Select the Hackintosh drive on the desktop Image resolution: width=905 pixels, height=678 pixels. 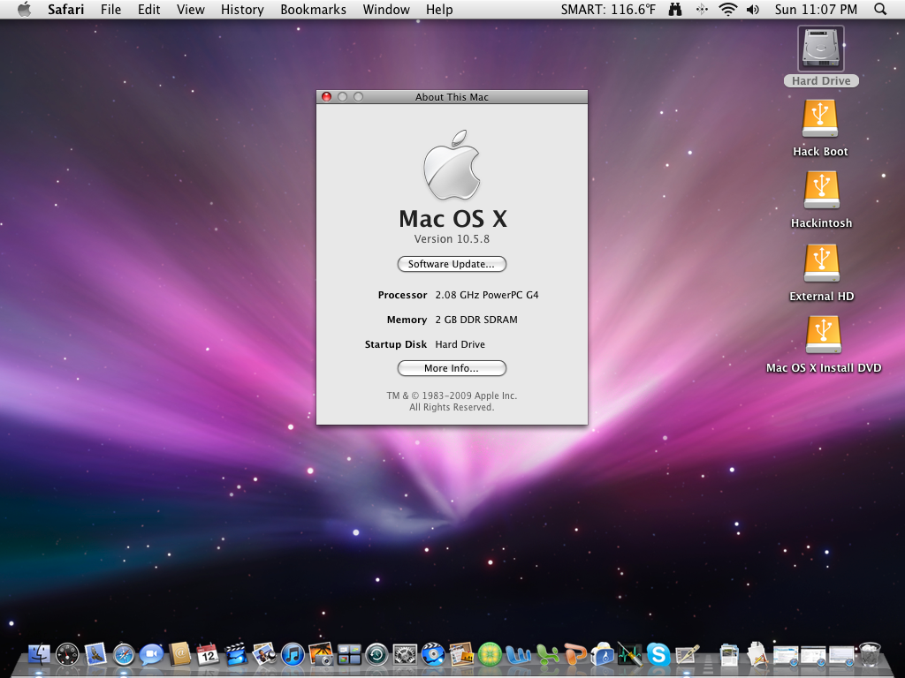coord(821,191)
